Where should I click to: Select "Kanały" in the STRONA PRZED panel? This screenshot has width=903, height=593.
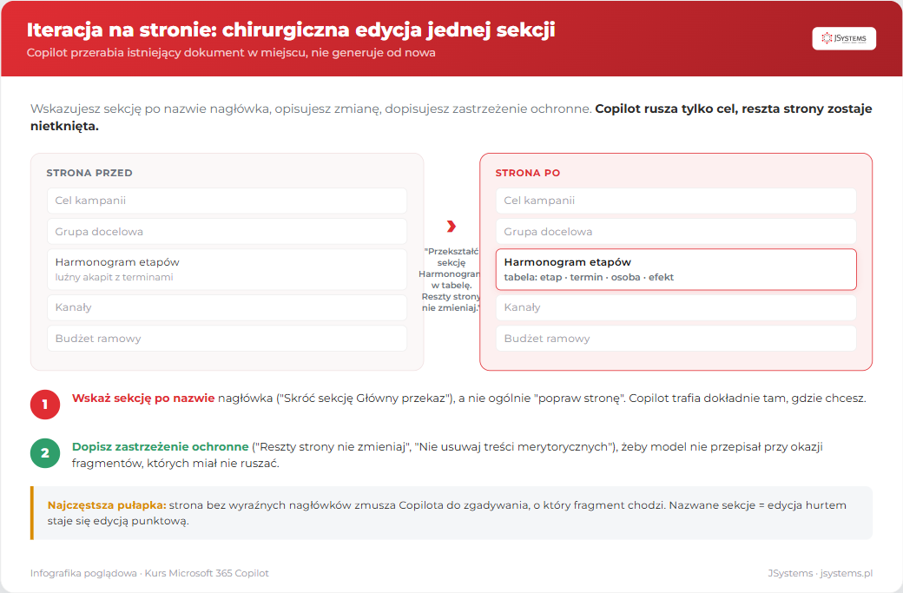coord(227,307)
